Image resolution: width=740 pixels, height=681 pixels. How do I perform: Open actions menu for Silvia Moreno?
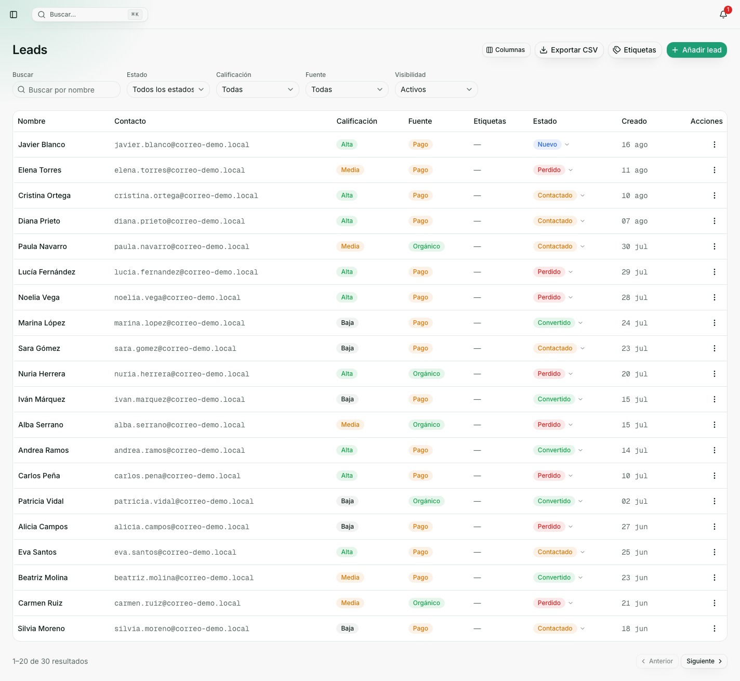click(715, 628)
